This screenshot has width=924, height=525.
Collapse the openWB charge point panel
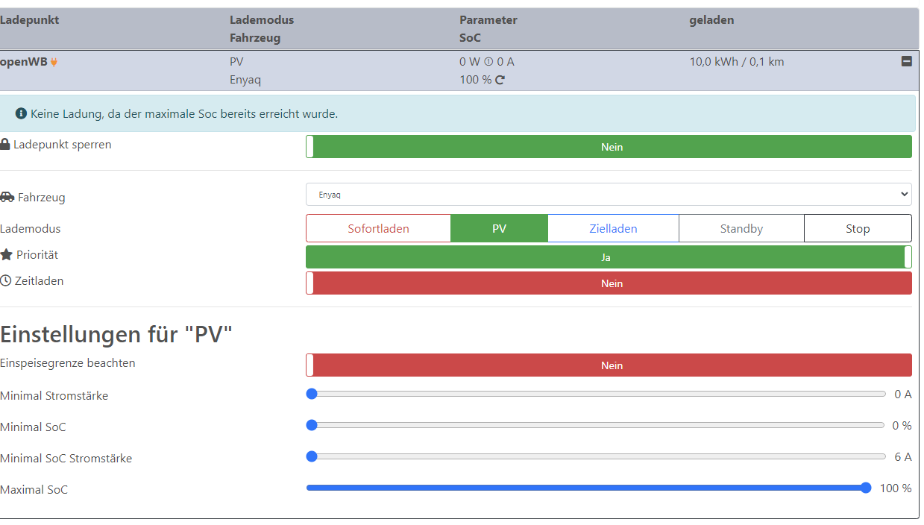[906, 62]
